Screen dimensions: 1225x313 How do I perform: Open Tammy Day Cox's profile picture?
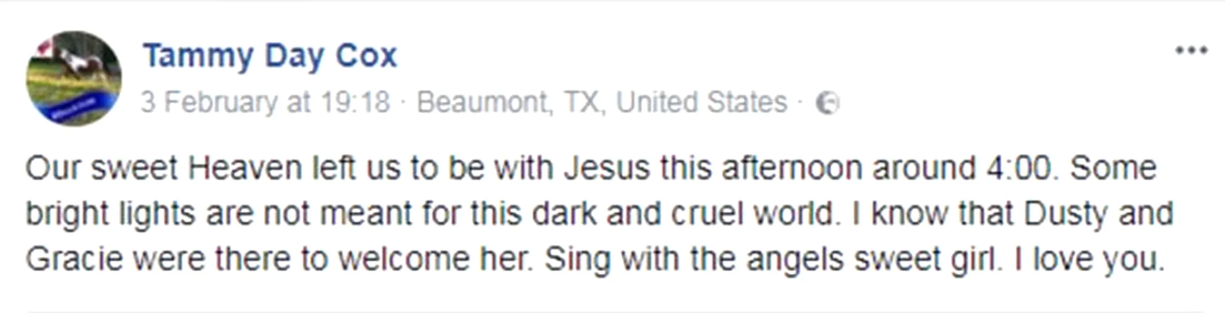pyautogui.click(x=74, y=78)
